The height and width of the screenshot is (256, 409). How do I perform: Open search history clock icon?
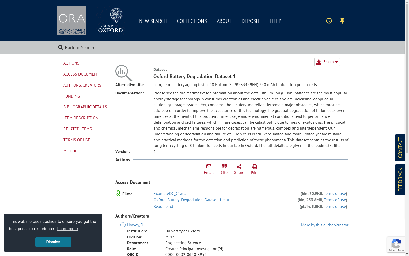329,21
